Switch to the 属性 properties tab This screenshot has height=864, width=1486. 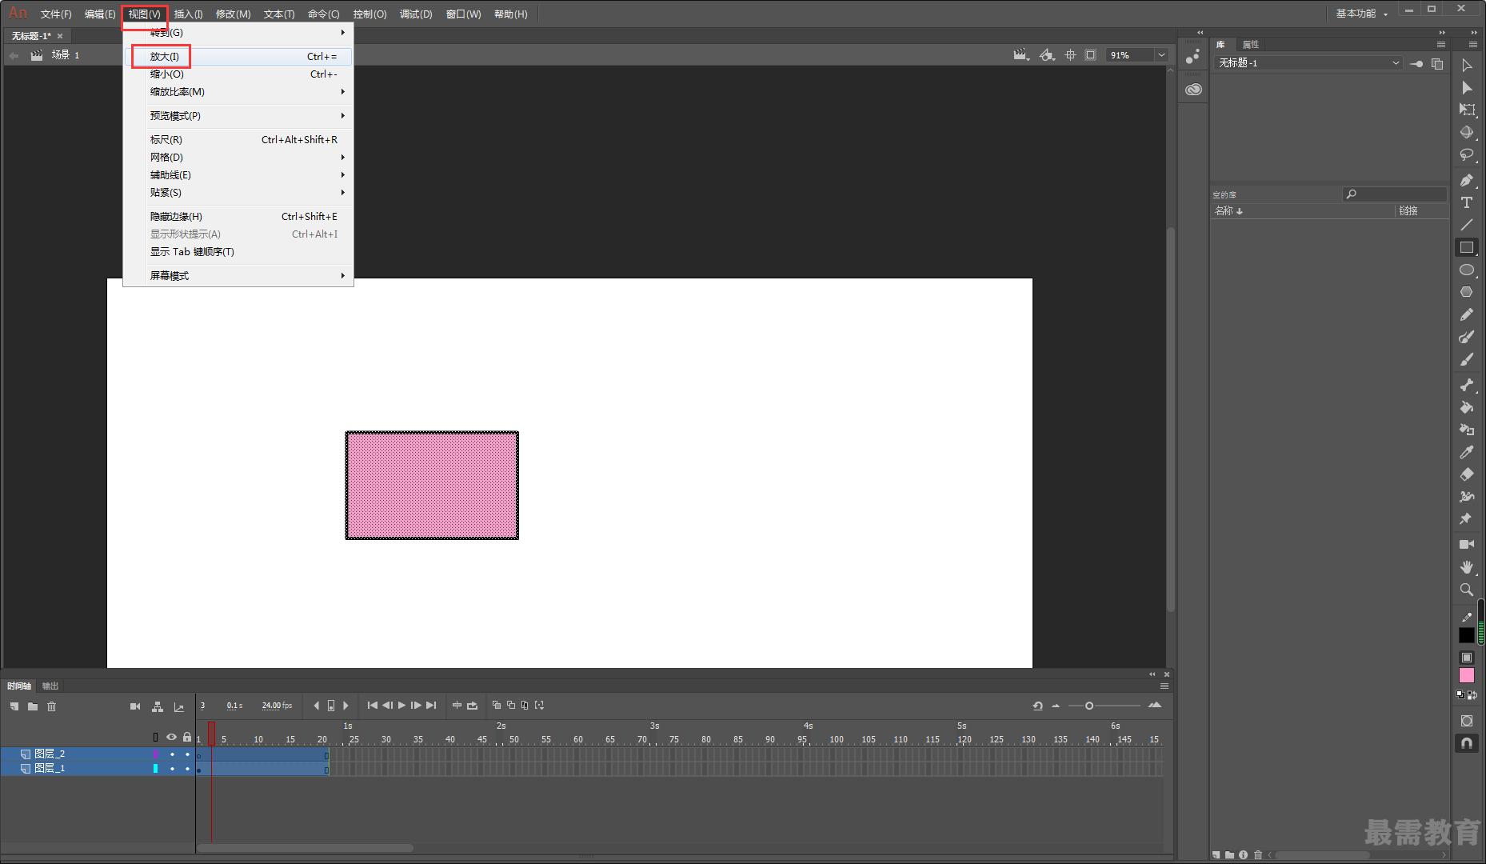tap(1251, 45)
